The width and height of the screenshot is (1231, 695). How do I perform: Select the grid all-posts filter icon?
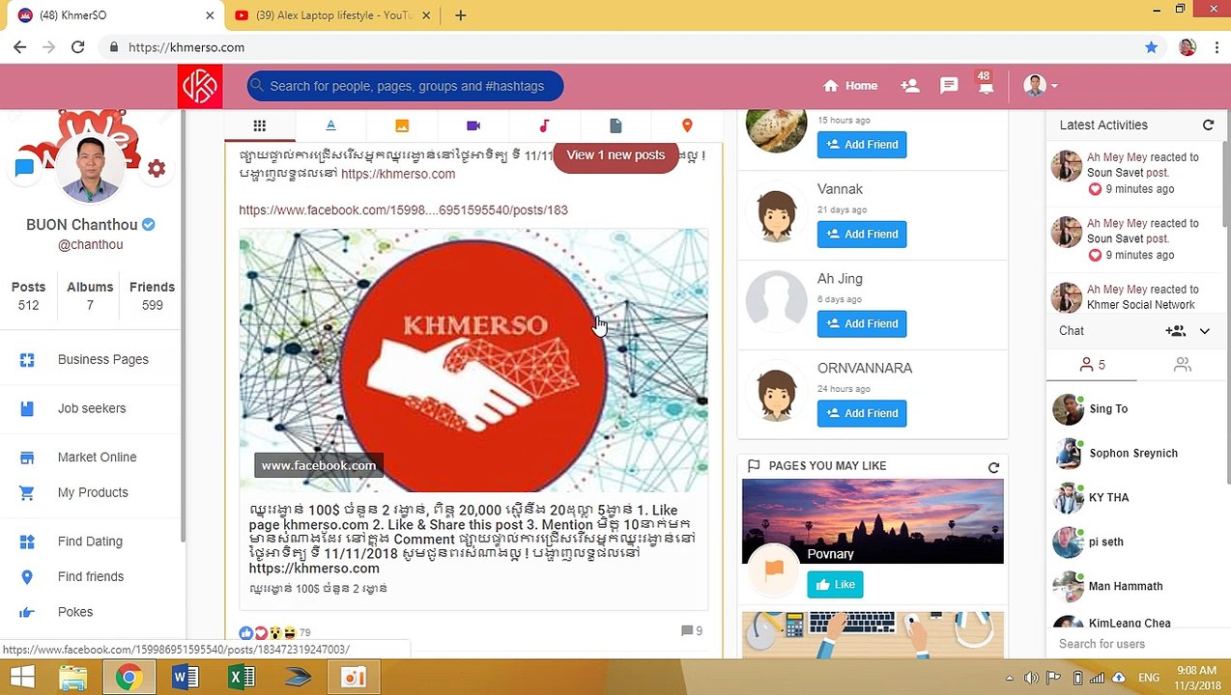(x=259, y=125)
